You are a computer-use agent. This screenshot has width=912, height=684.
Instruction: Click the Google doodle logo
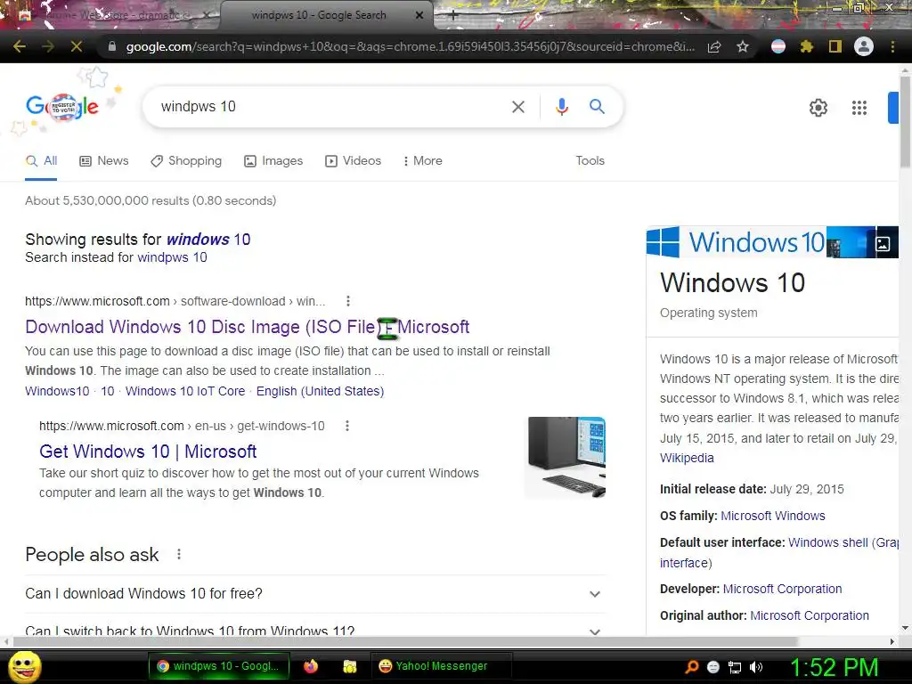click(x=62, y=107)
